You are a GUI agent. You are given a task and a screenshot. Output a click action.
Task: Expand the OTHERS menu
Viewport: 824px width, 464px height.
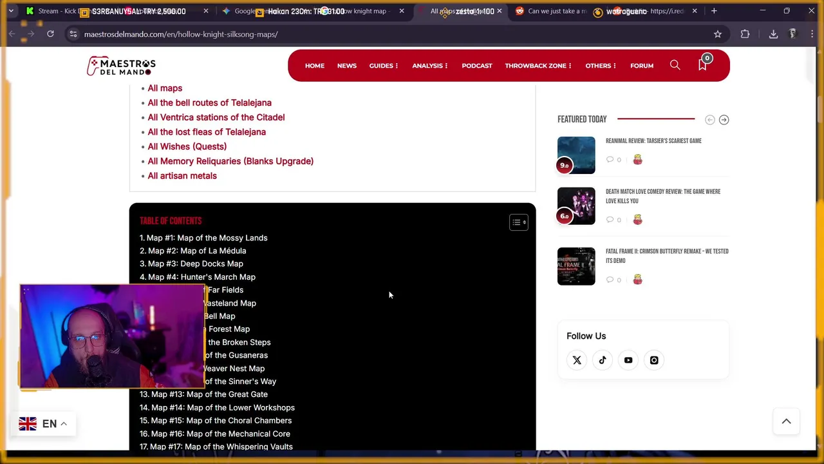[x=601, y=66]
